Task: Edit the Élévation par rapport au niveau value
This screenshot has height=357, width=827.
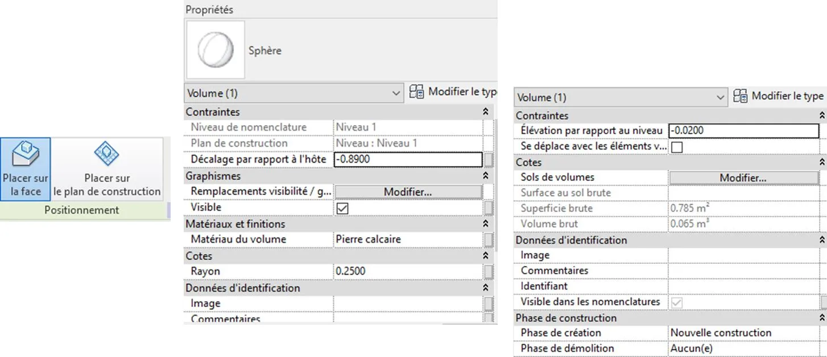Action: point(743,130)
